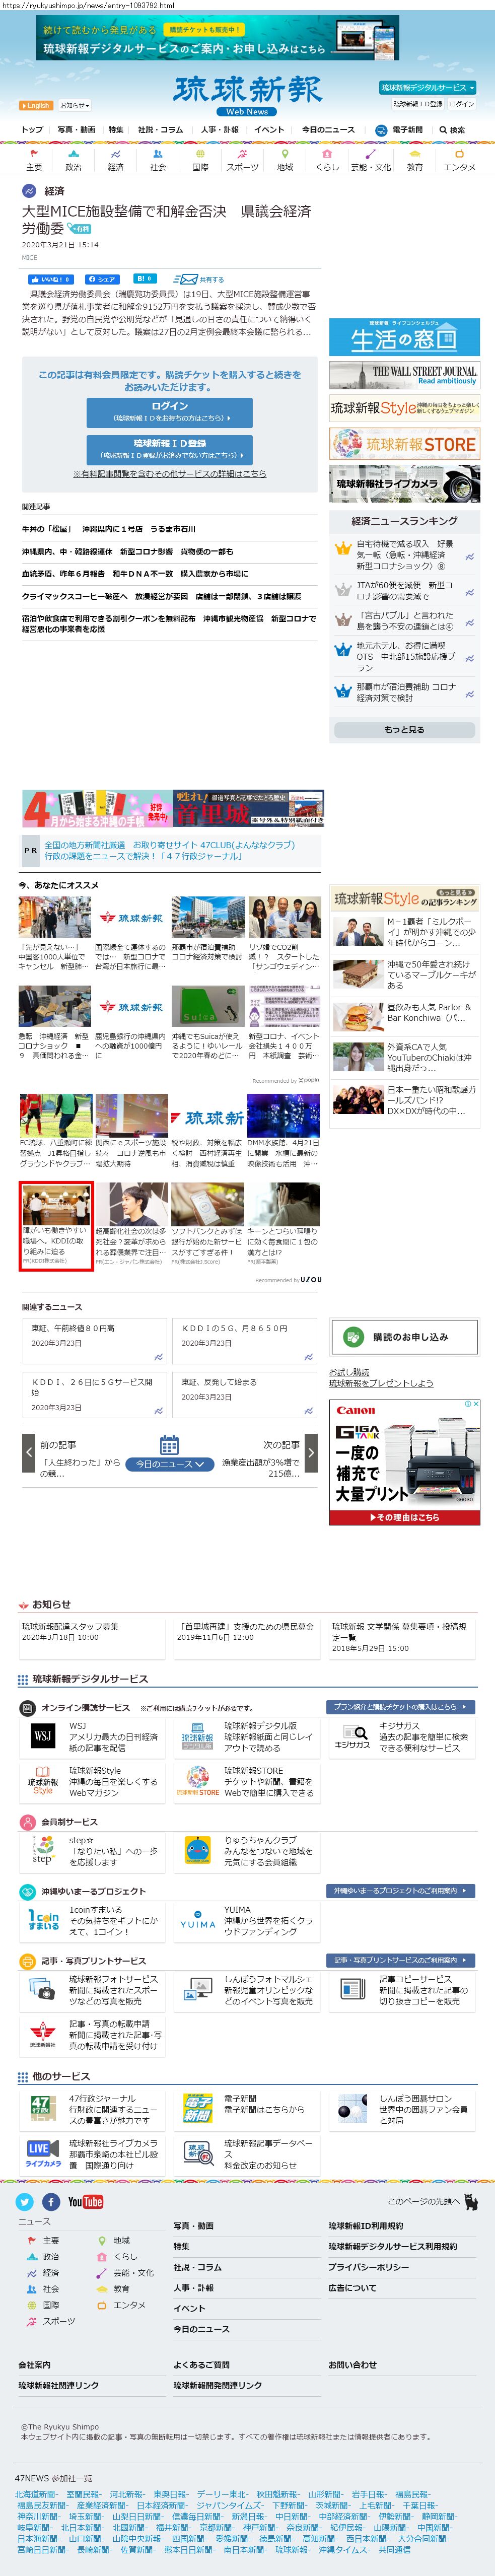Open the 政治 category tab
Screen dimensions: 495x2576
click(74, 161)
